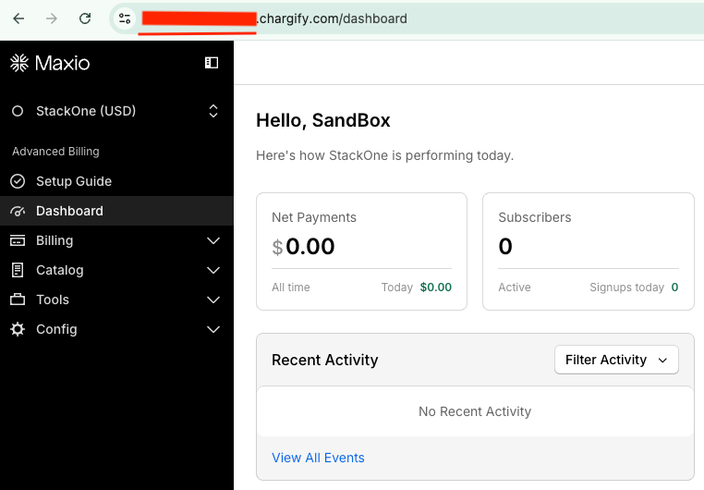Click the Dashboard gauge icon

[x=18, y=211]
